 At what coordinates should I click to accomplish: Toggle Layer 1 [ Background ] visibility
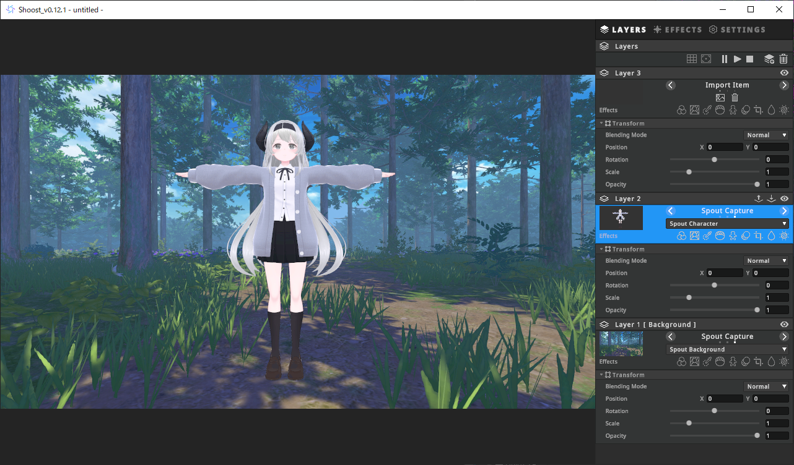click(784, 324)
